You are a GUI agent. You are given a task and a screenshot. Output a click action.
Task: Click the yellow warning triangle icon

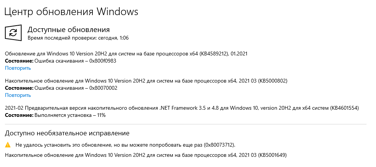click(8, 145)
